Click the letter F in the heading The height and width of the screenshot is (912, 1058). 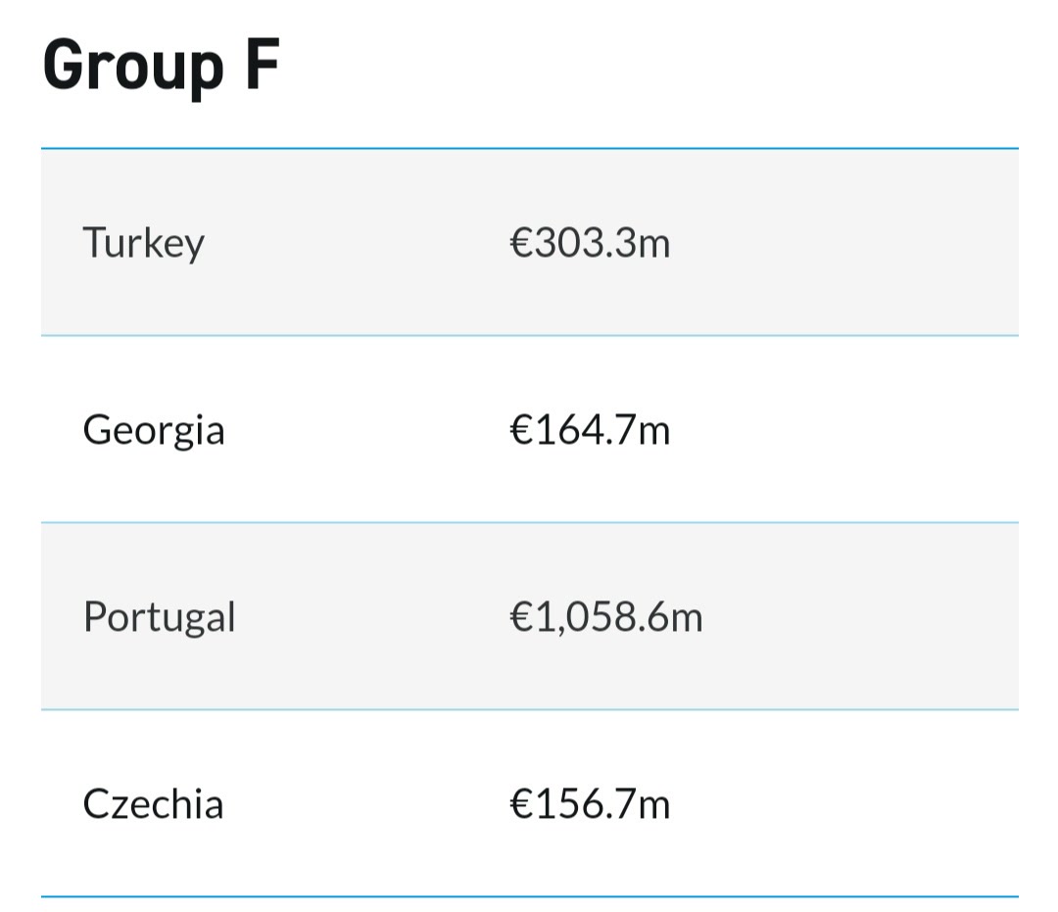tap(263, 64)
